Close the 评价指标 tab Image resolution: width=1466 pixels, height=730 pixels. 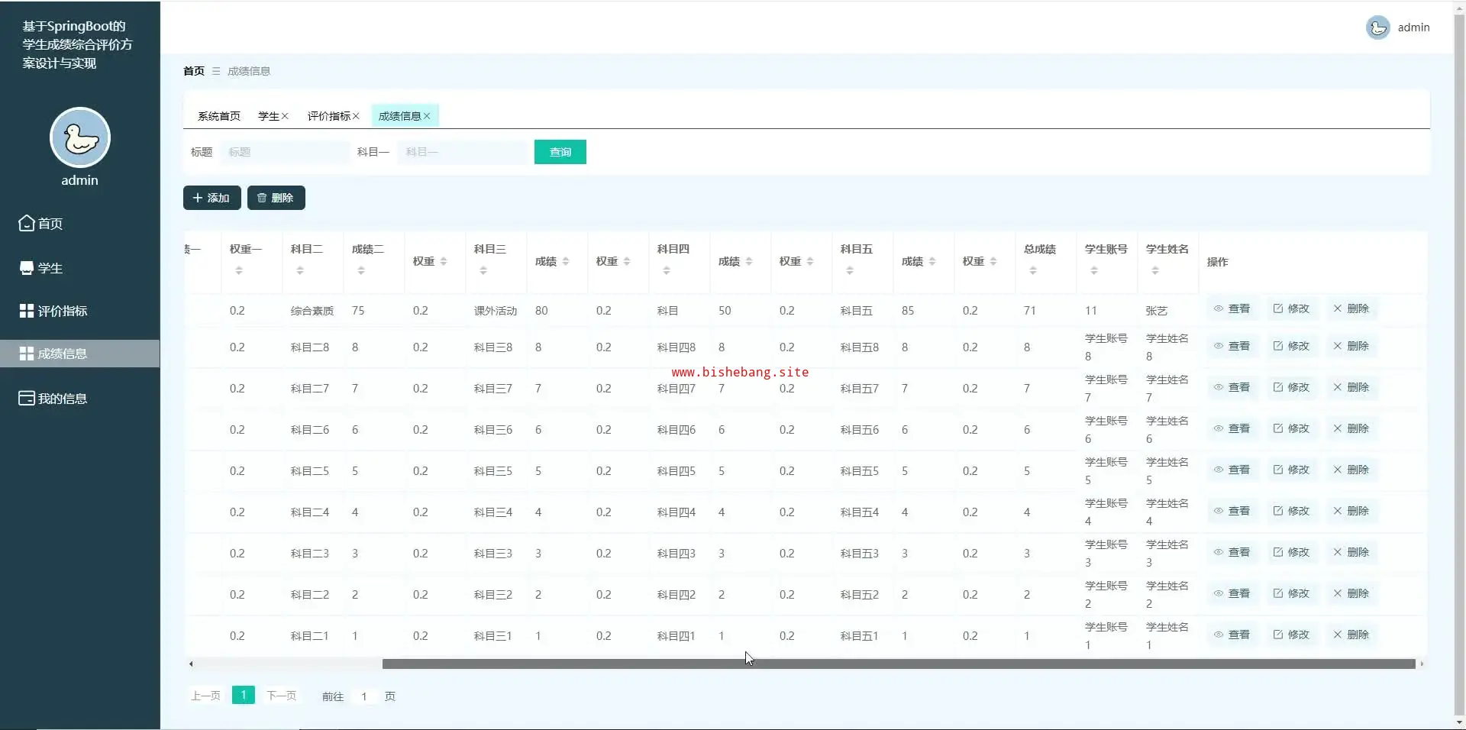(356, 116)
